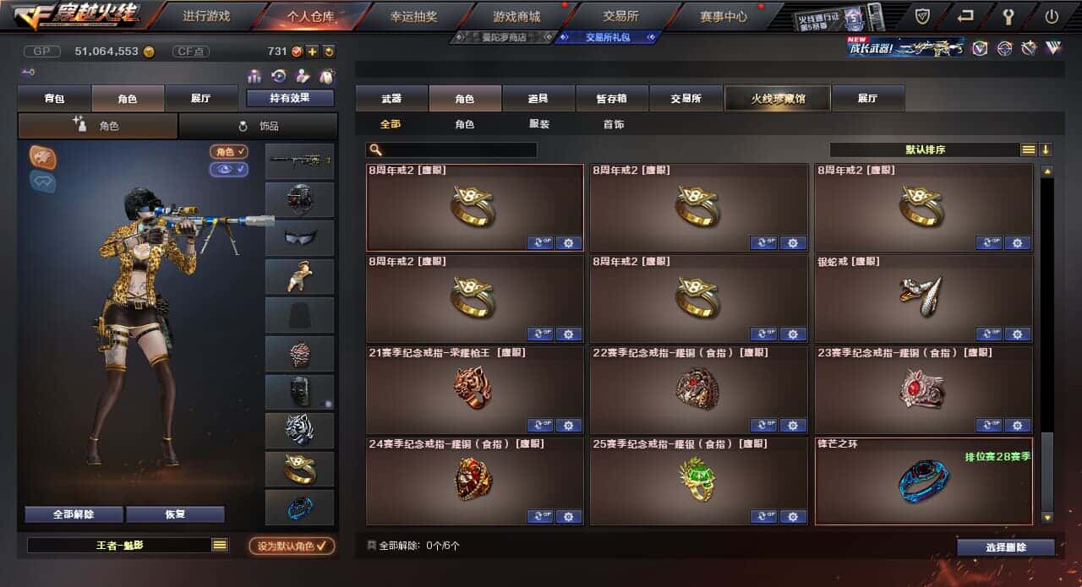Click the item list vertical scrollbar thumb

(1047, 469)
